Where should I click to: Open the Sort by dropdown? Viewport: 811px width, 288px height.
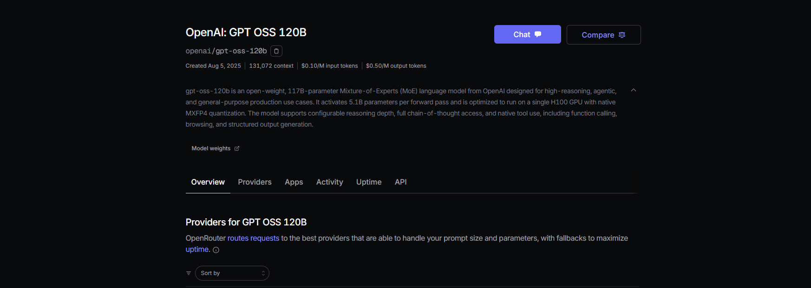click(232, 273)
